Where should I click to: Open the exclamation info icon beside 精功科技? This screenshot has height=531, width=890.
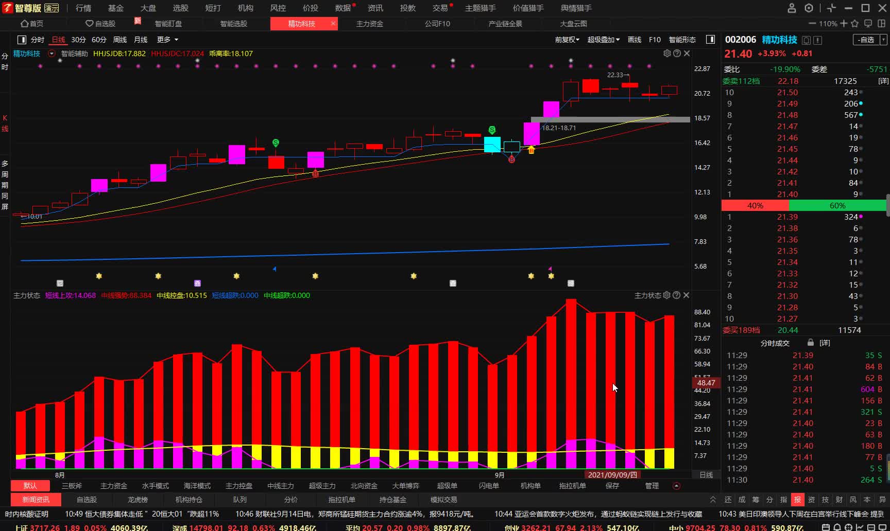coord(817,40)
